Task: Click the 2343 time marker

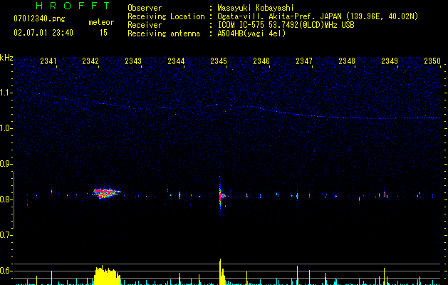Action: coord(133,61)
